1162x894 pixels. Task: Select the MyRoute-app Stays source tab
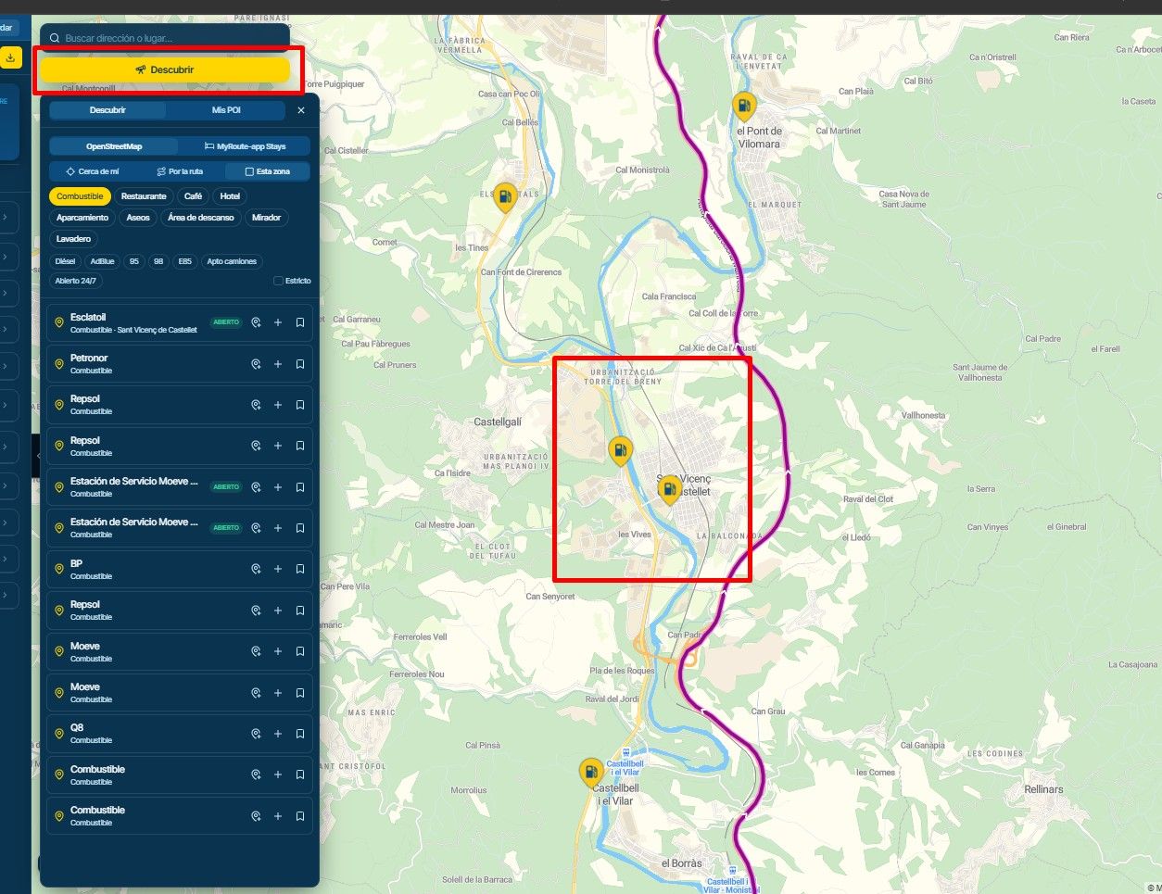pos(246,146)
